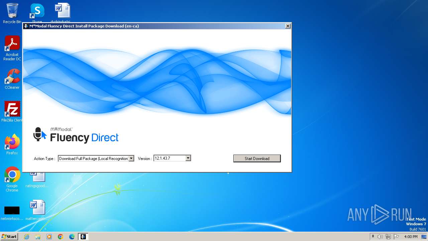Click the Start Download button
Screen dimensions: 428x241
[x=257, y=158]
